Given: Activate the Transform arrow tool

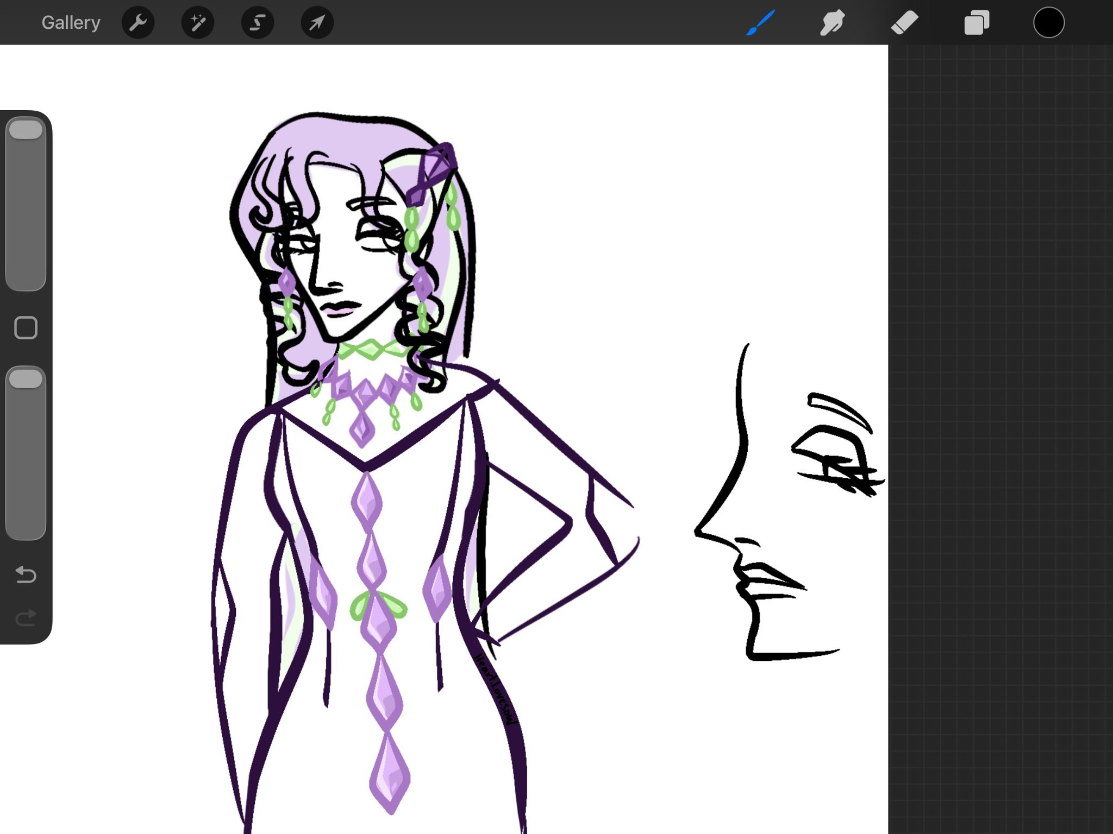Looking at the screenshot, I should 317,23.
